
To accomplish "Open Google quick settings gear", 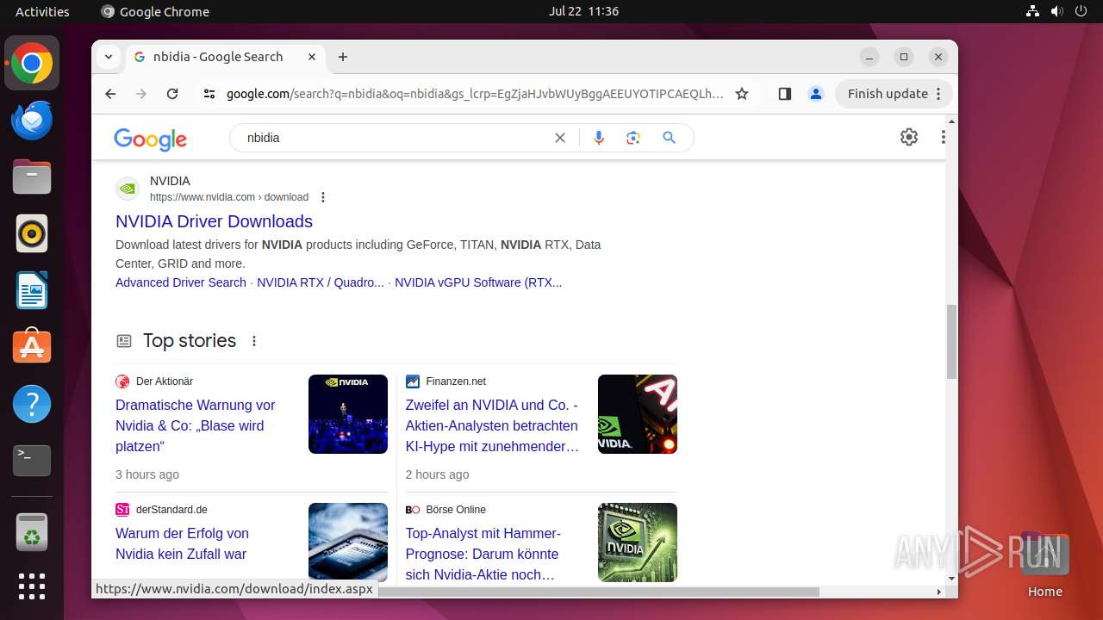I will tap(909, 137).
